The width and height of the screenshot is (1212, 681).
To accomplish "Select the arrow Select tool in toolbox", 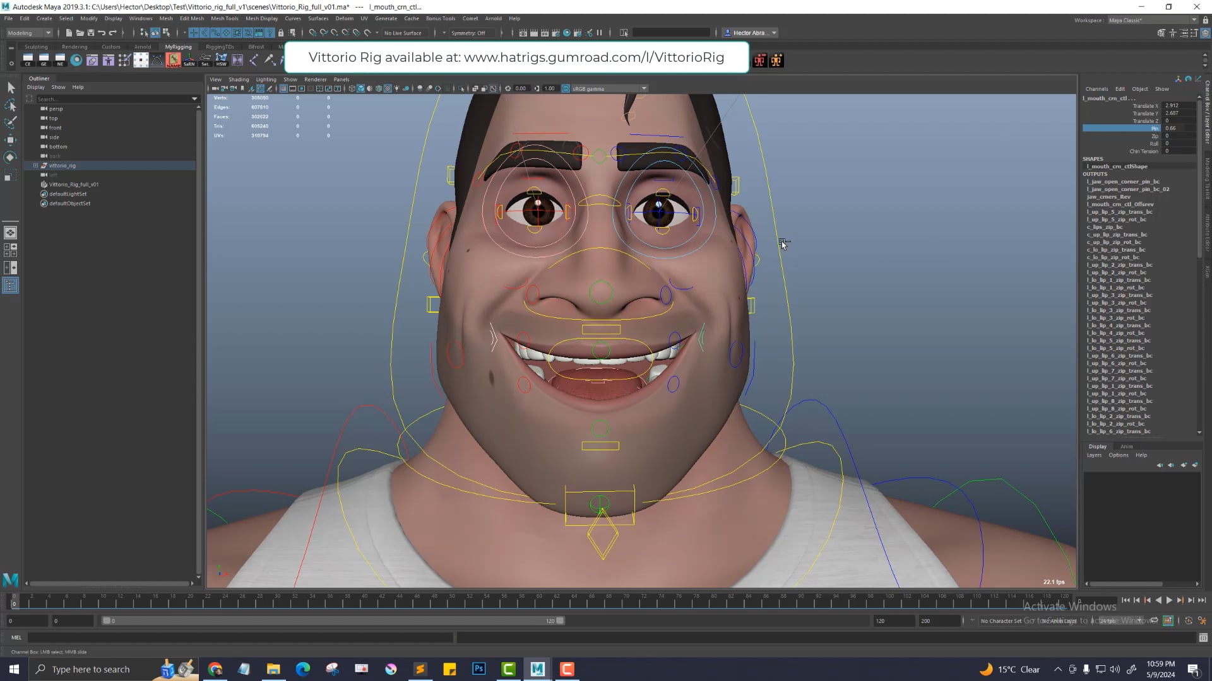I will point(11,88).
